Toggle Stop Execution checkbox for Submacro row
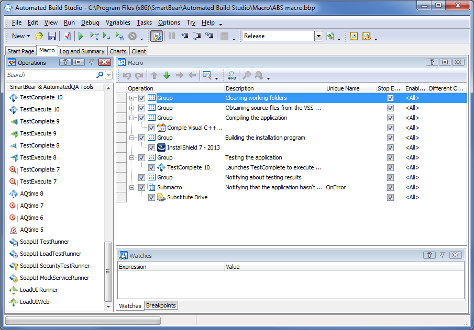The image size is (474, 330). tap(390, 188)
